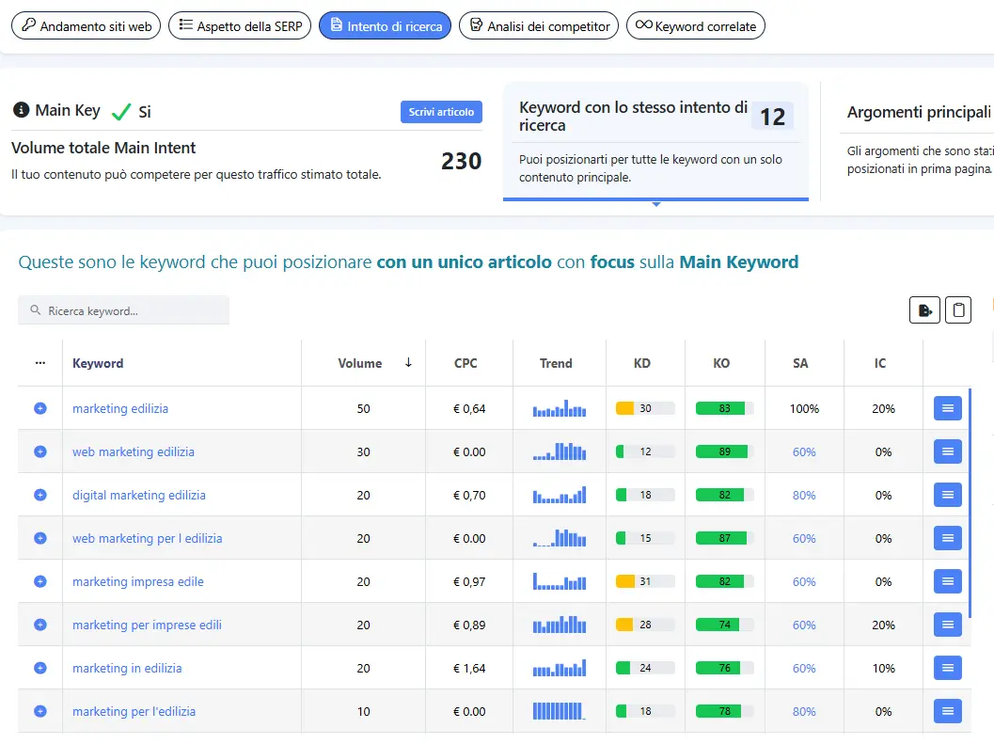Click the plus icon for marketing edilizia
The image size is (994, 744).
click(x=39, y=408)
